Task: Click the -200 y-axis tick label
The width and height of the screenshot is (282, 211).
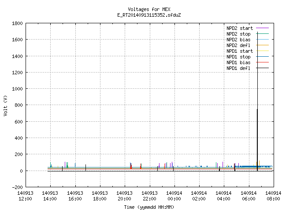Action: click(17, 187)
